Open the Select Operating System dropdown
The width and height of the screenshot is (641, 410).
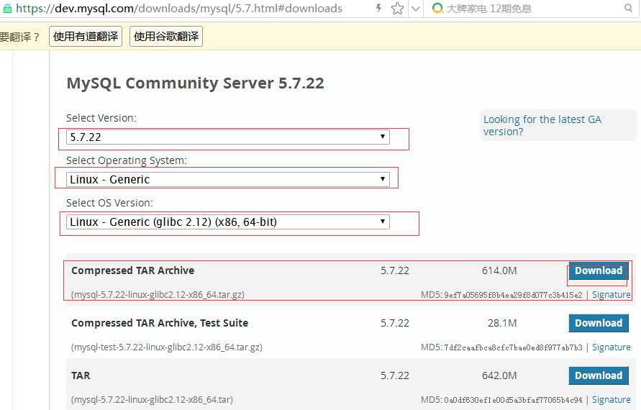point(228,179)
